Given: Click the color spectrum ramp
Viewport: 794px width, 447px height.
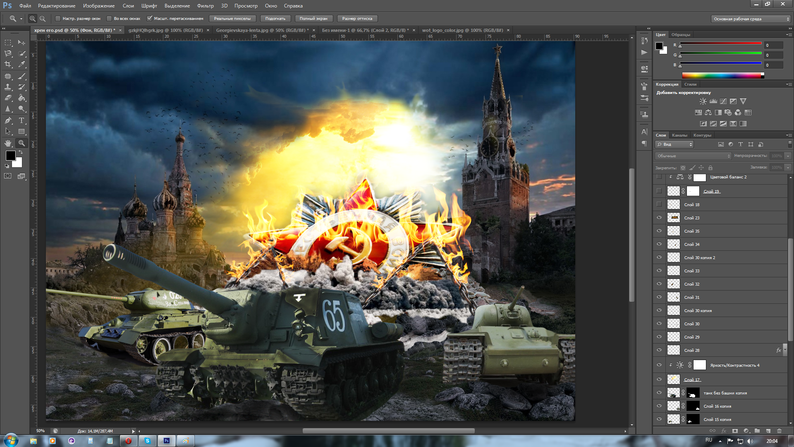Looking at the screenshot, I should coord(722,75).
